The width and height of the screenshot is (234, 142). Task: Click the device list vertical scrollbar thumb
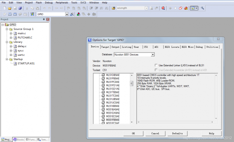pyautogui.click(x=131, y=83)
